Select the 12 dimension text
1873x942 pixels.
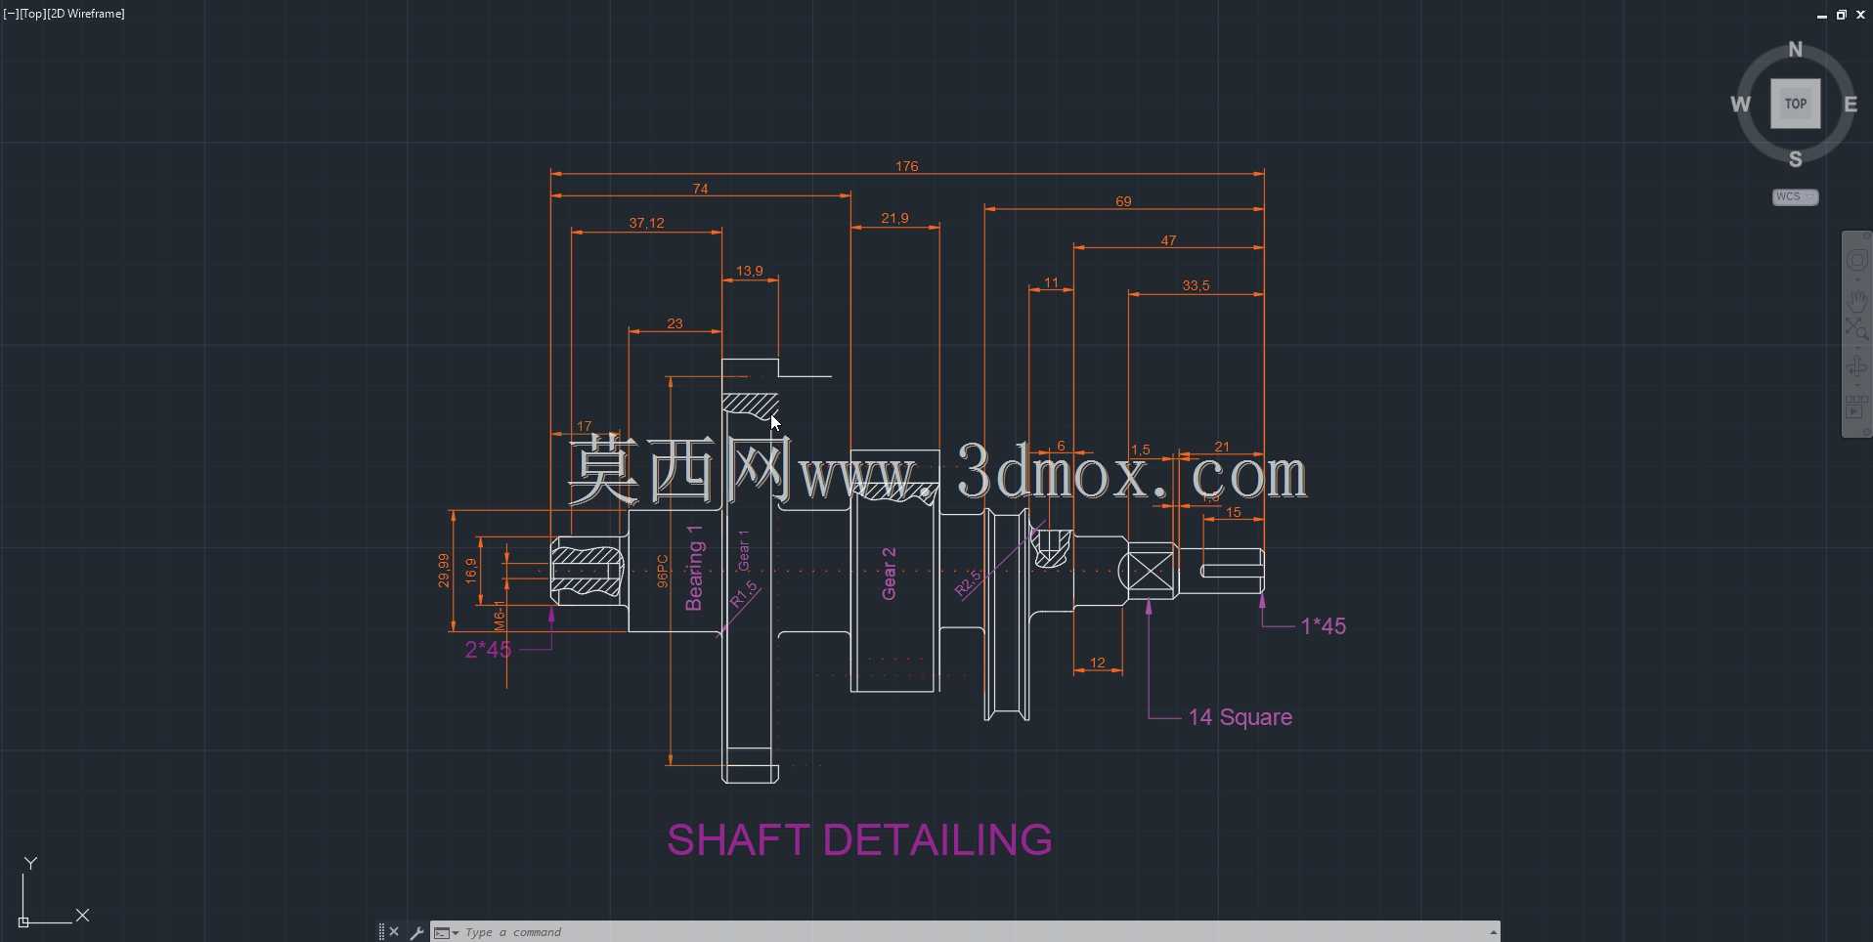click(1097, 663)
